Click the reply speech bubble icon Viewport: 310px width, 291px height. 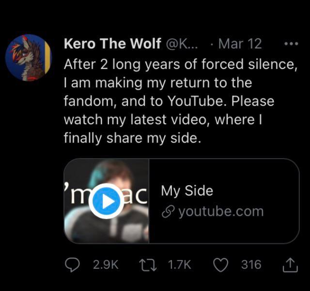click(x=72, y=264)
